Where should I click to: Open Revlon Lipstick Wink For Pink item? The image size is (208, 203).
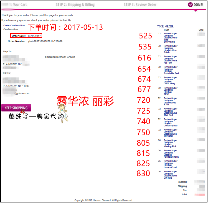tap(171, 60)
